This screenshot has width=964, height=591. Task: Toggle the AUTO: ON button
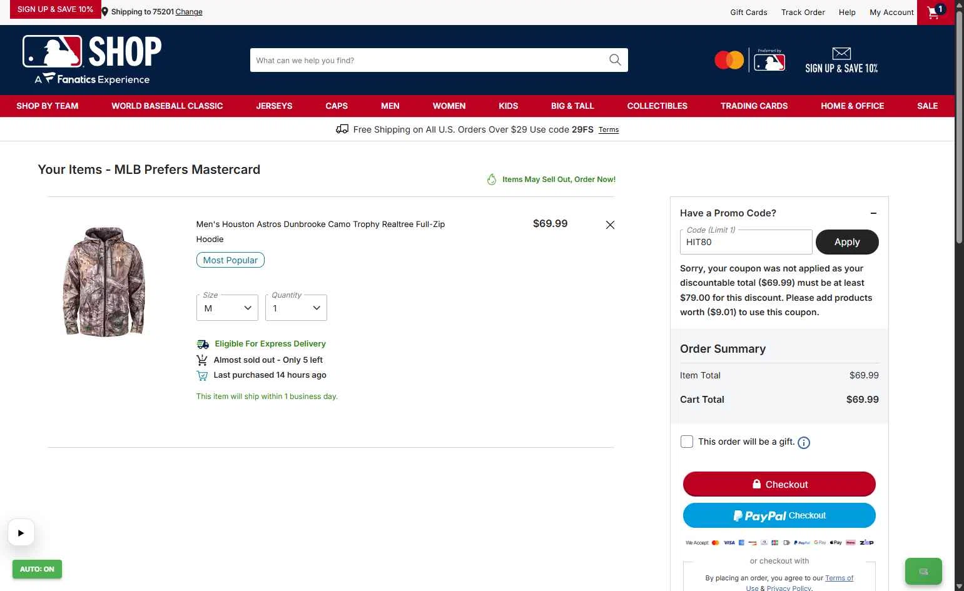coord(37,569)
